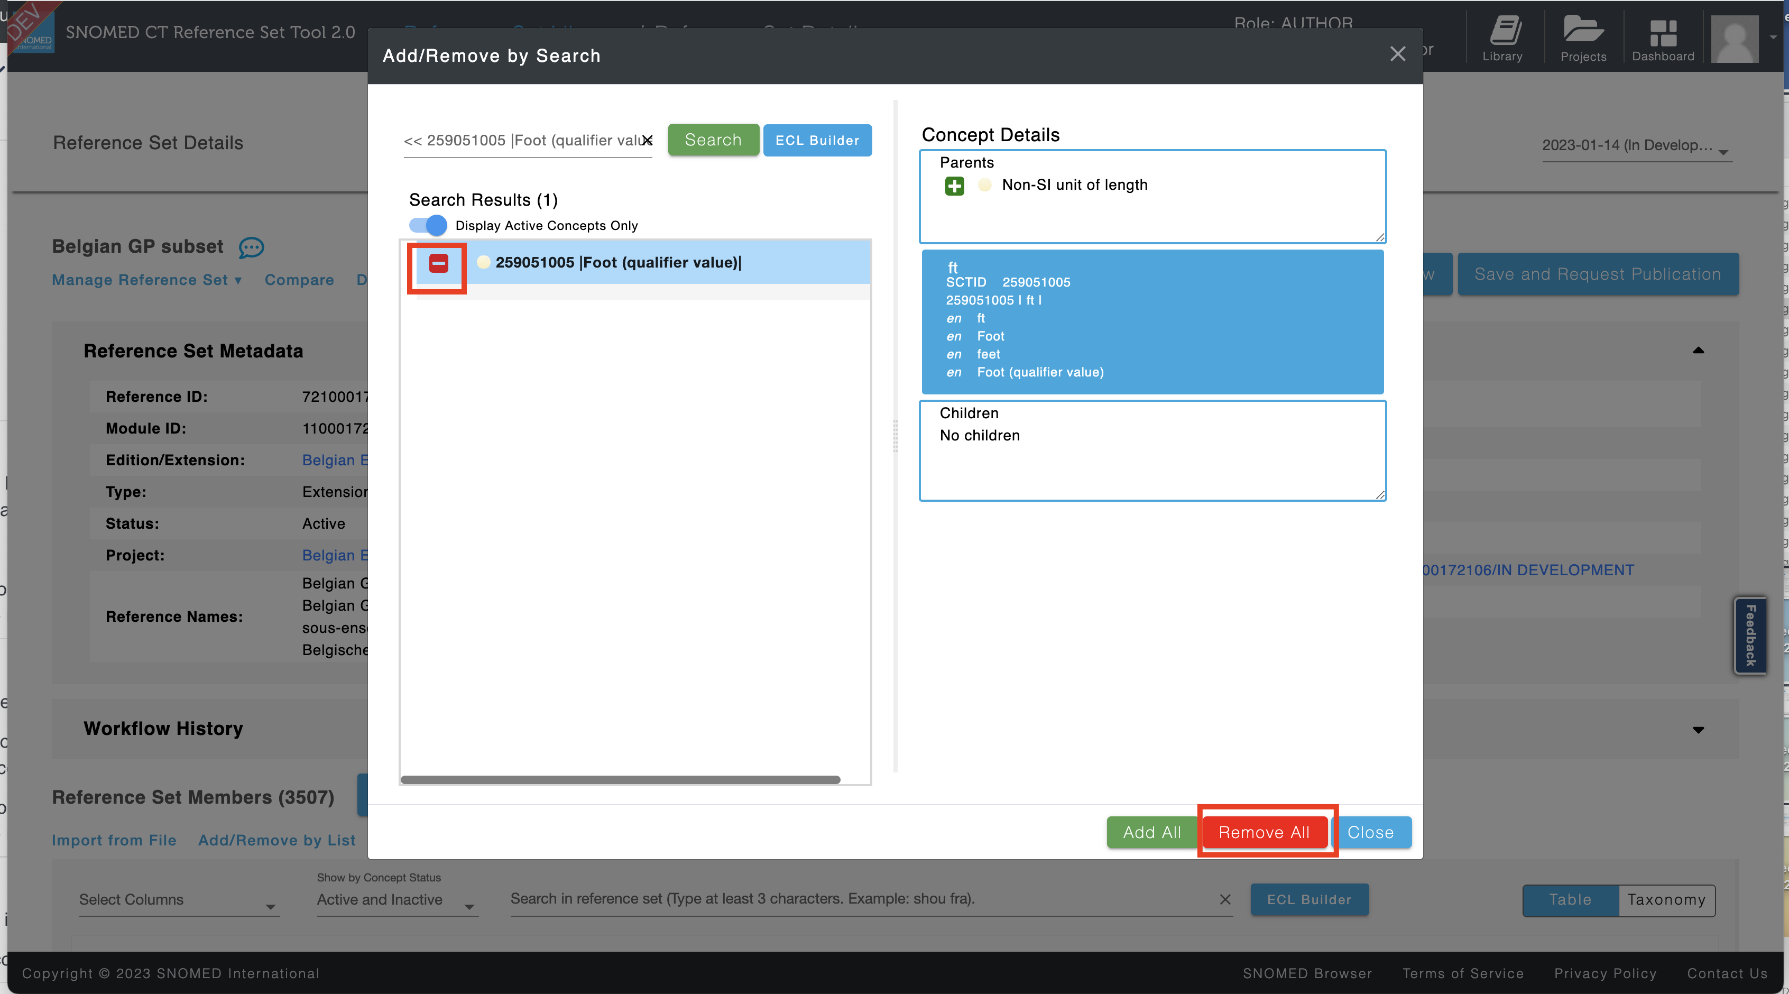Click the Non-SI unit of length parent
This screenshot has width=1789, height=994.
(1074, 185)
